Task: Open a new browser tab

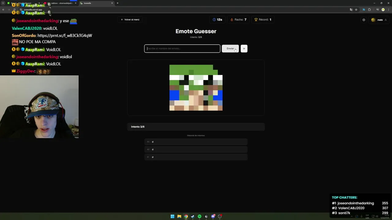Action: [118, 3]
